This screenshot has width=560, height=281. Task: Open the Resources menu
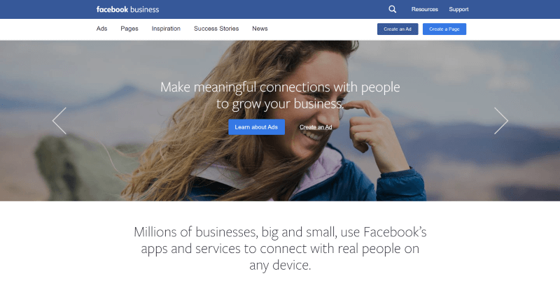coord(425,9)
